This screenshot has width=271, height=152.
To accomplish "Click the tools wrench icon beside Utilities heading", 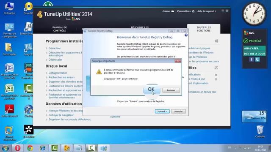I will point(216,68).
